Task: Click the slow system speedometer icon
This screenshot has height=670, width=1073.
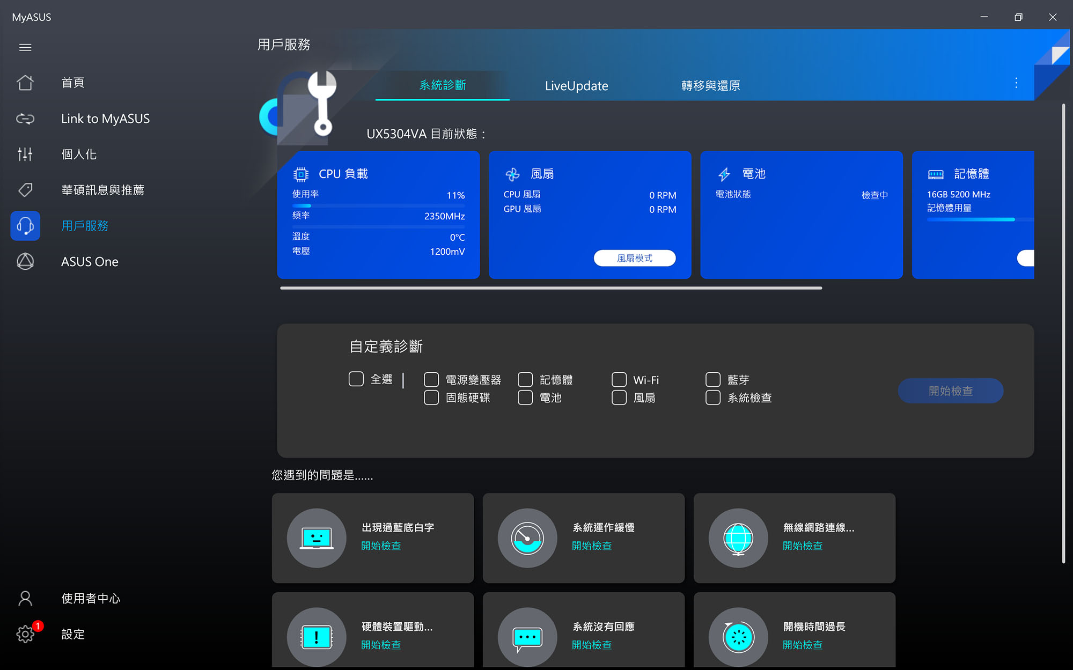Action: [527, 538]
